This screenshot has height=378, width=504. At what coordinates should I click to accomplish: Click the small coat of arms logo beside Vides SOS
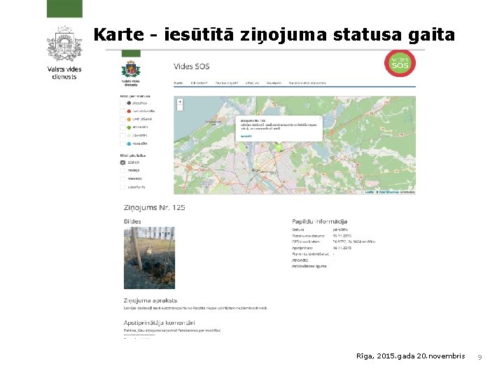click(x=131, y=69)
